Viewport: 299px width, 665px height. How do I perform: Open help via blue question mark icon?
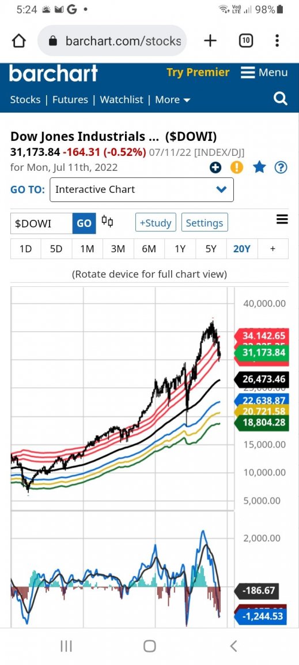click(281, 168)
